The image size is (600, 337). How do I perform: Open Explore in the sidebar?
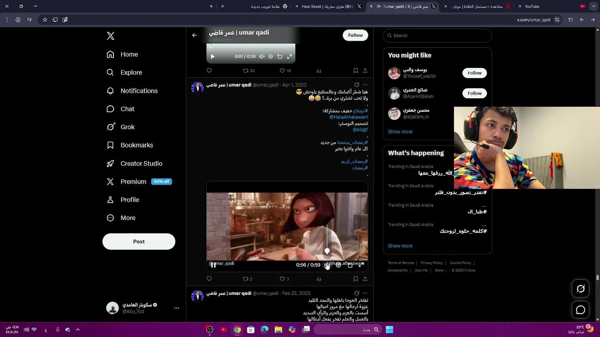click(124, 73)
